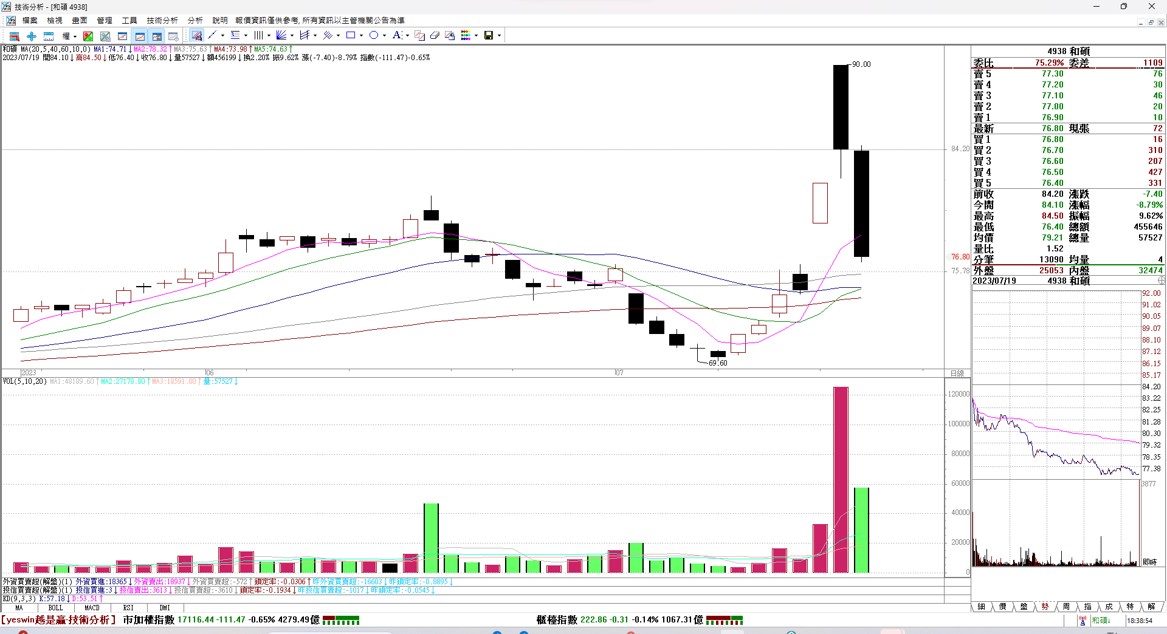Image resolution: width=1167 pixels, height=634 pixels.
Task: Switch to the RSI indicator tab
Action: [128, 608]
